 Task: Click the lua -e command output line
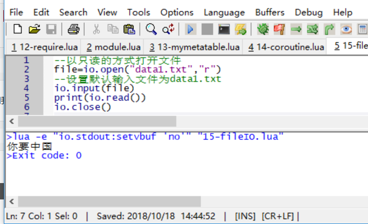click(x=145, y=137)
